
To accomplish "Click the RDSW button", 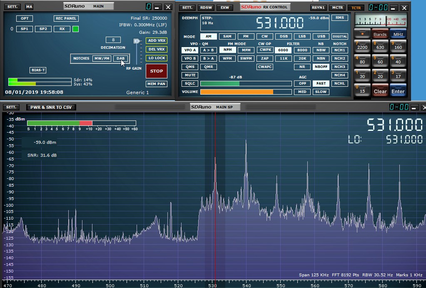I will [206, 8].
